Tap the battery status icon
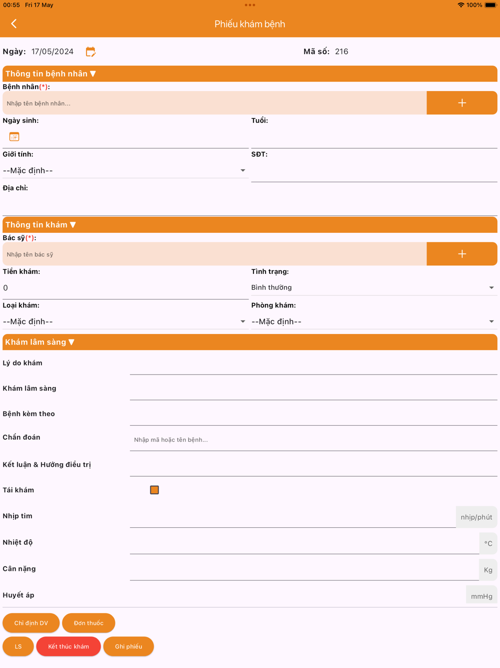500x668 pixels. [490, 5]
